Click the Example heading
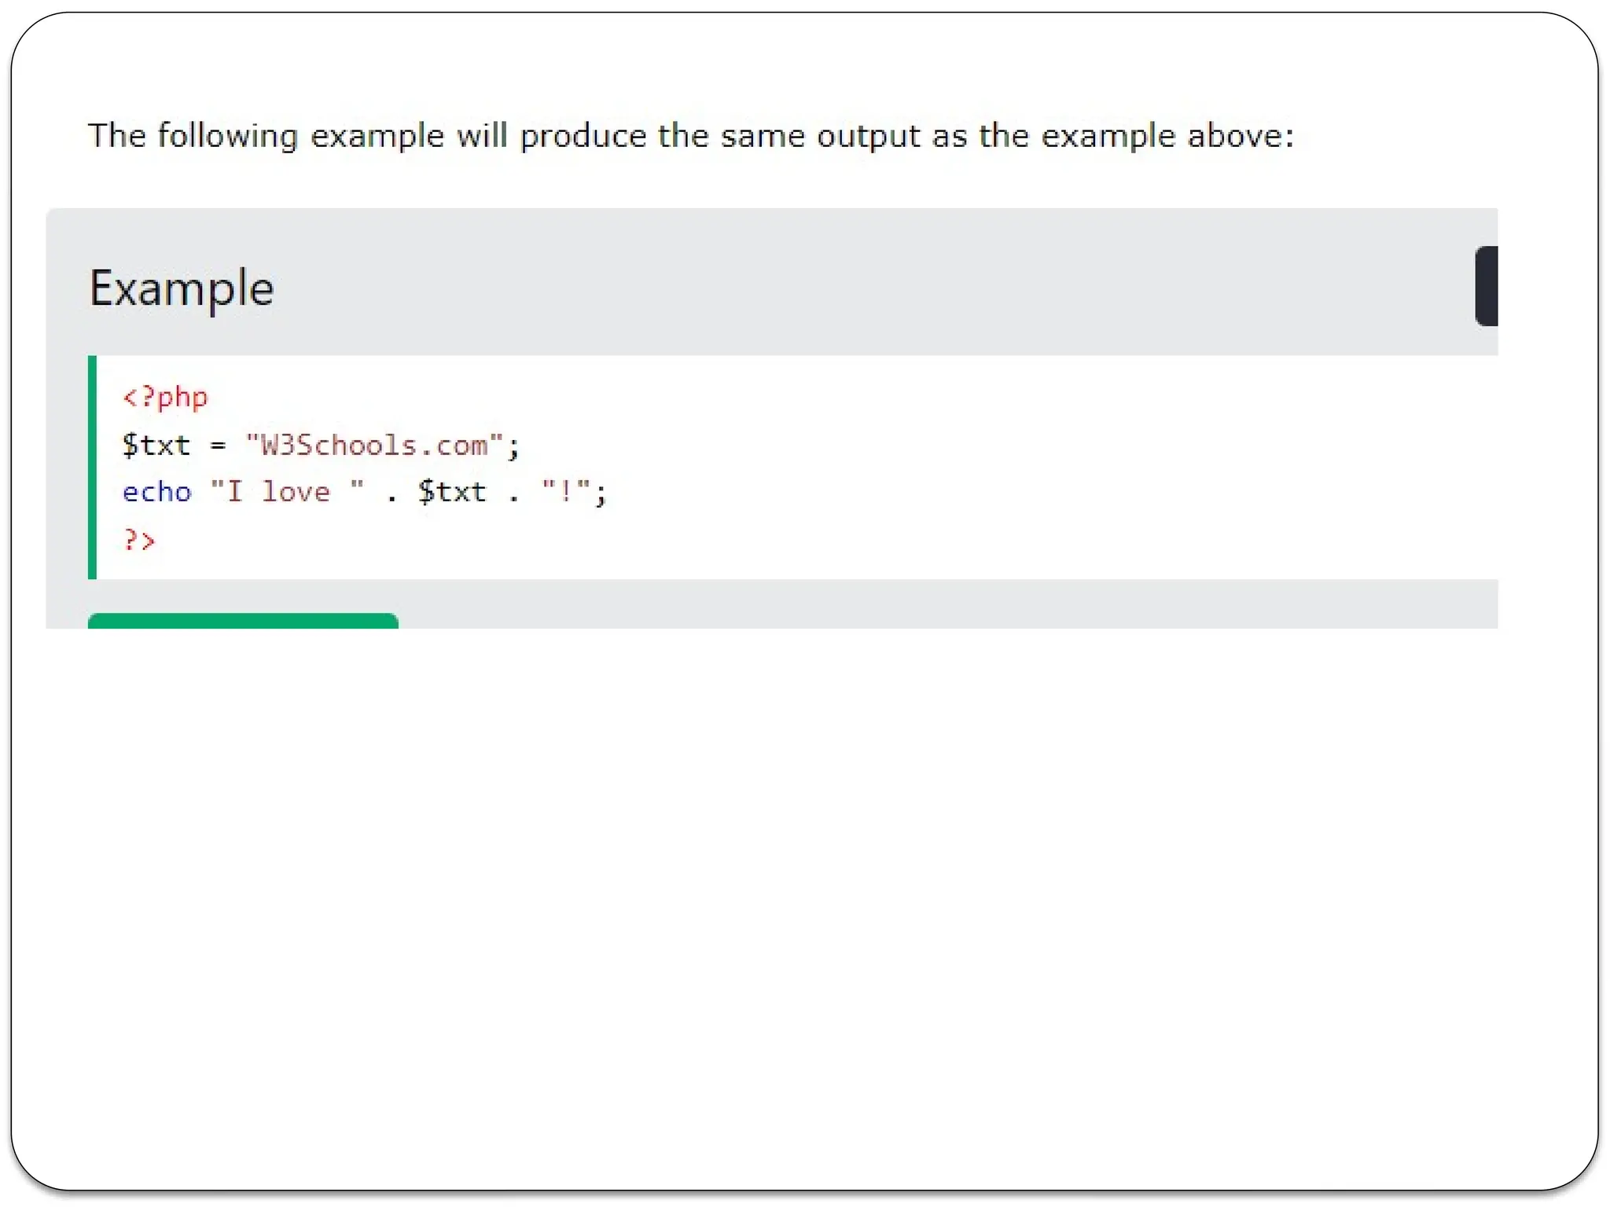Screen dimensions: 1610x1207 [x=182, y=288]
